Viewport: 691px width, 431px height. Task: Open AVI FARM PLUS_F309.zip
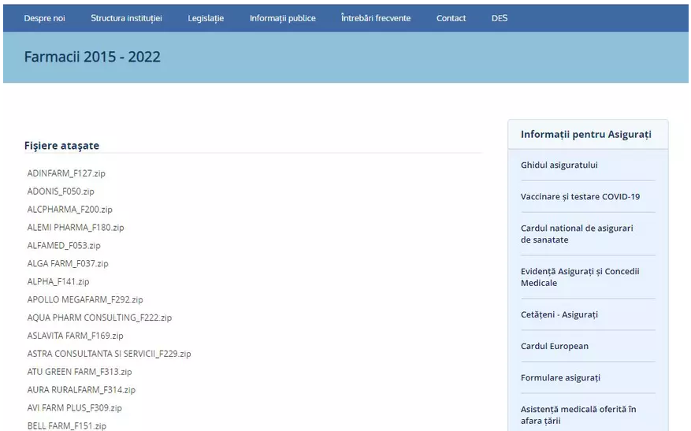(75, 408)
